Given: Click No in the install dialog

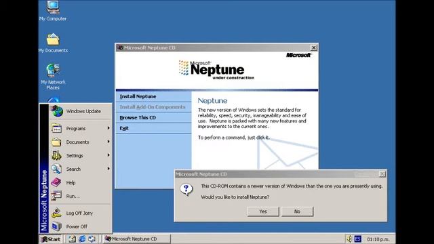Looking at the screenshot, I should click(297, 211).
